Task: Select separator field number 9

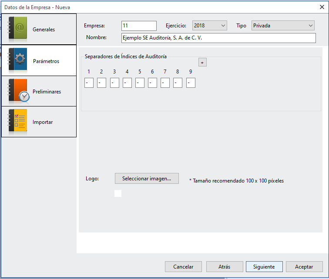Action: pos(191,83)
